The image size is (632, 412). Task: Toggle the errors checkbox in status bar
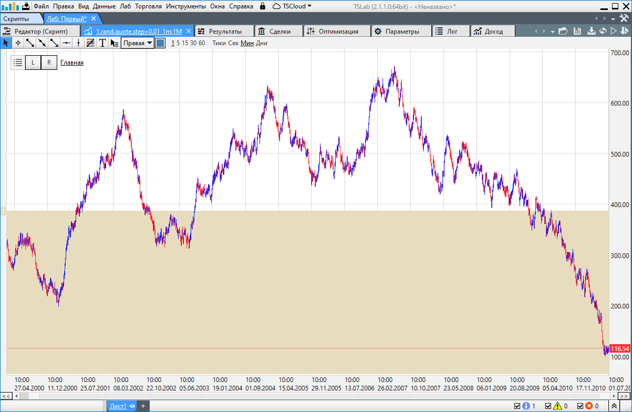point(580,406)
